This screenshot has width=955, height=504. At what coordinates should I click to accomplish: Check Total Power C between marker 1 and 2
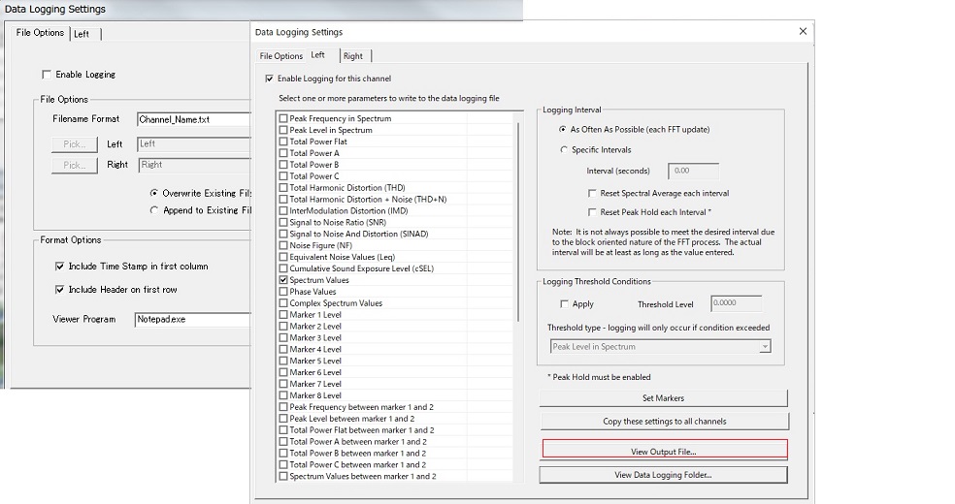(283, 465)
